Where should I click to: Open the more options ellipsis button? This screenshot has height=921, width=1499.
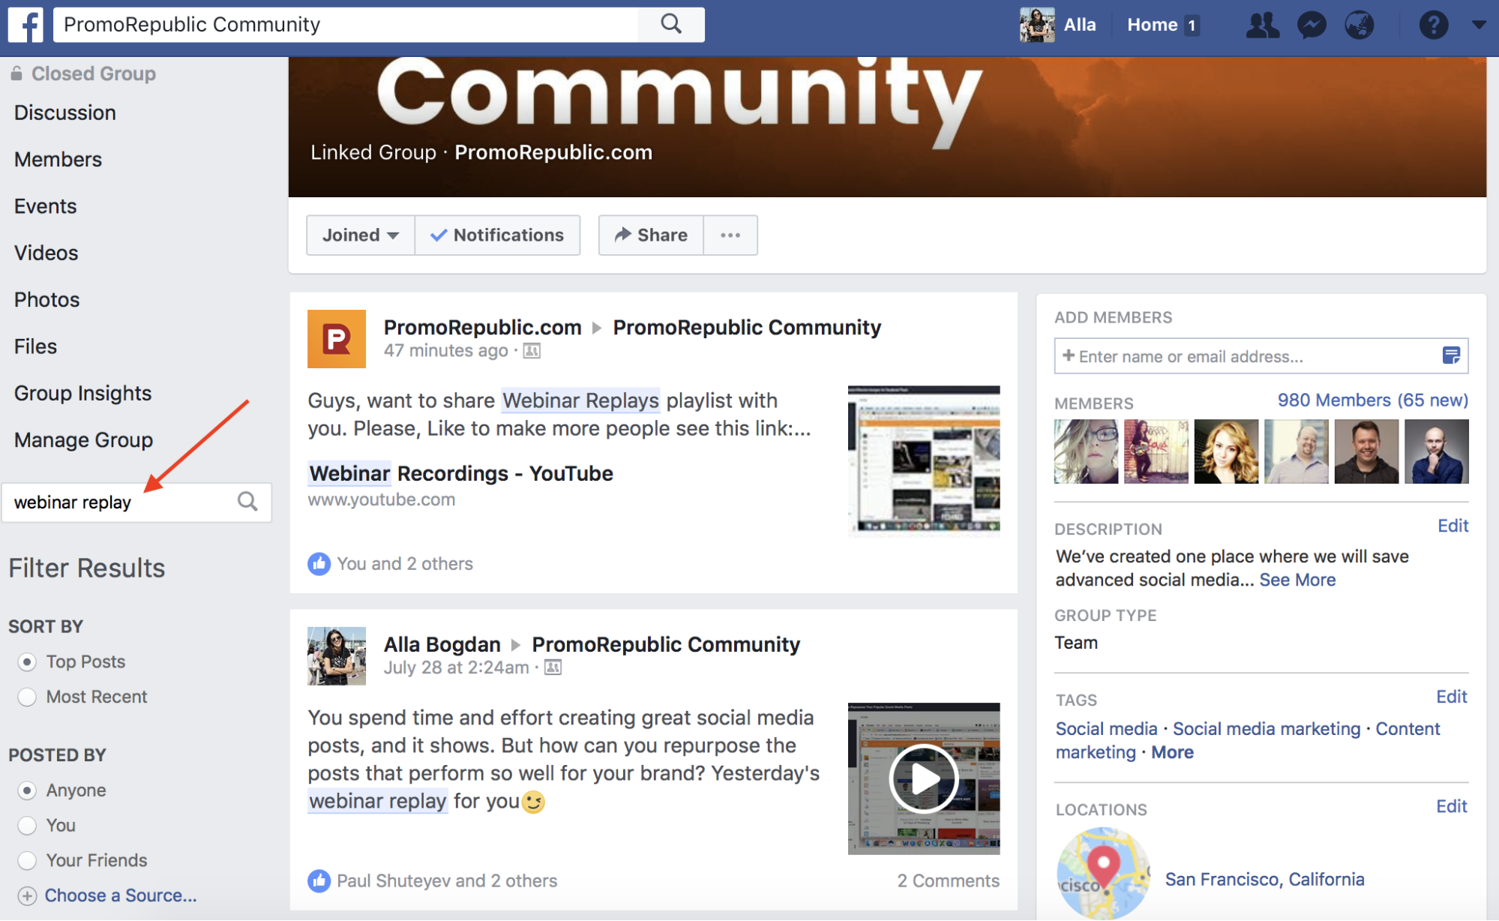(x=730, y=235)
